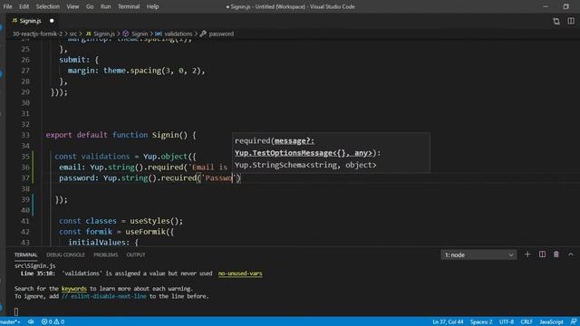Split the terminal pane

pos(542,254)
